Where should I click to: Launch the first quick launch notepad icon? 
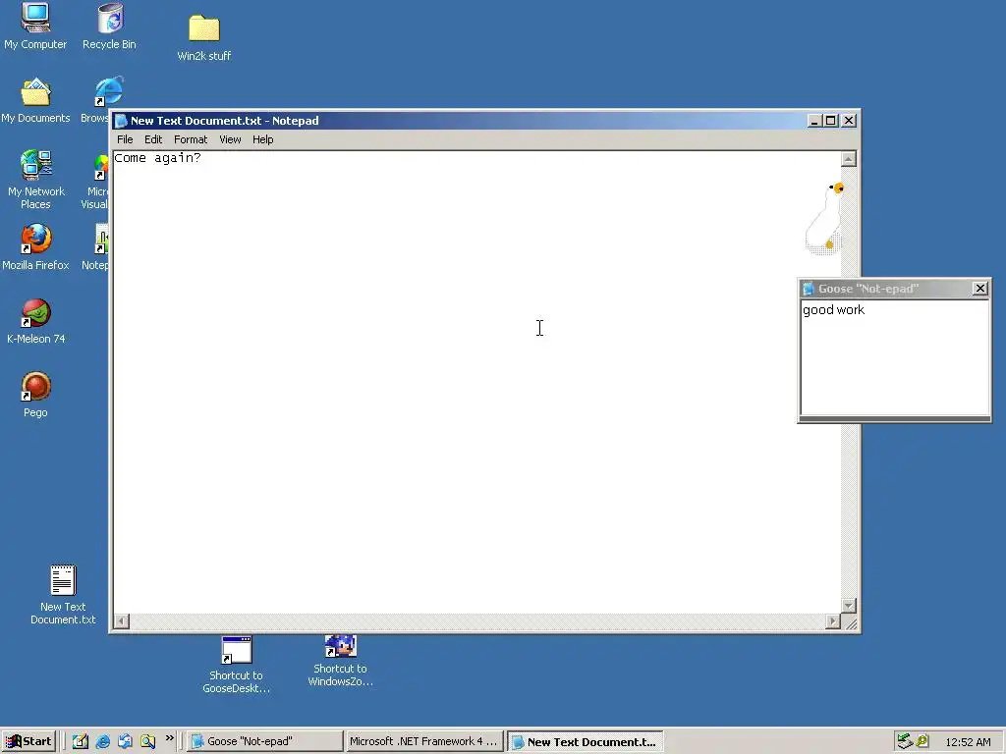click(81, 741)
